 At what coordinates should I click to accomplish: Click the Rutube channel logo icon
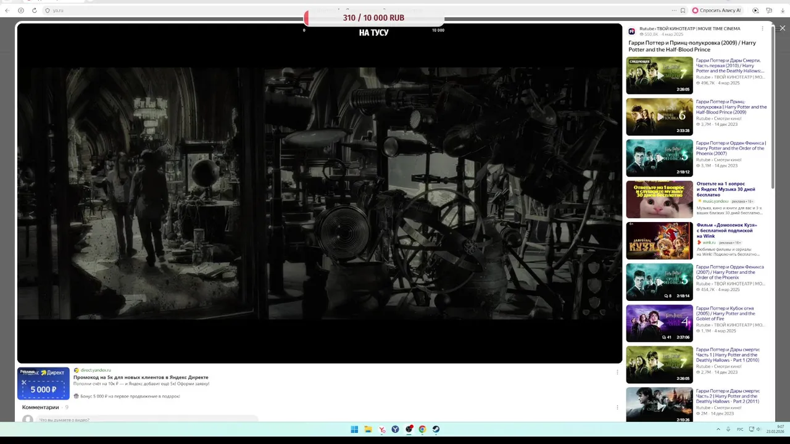tap(631, 31)
